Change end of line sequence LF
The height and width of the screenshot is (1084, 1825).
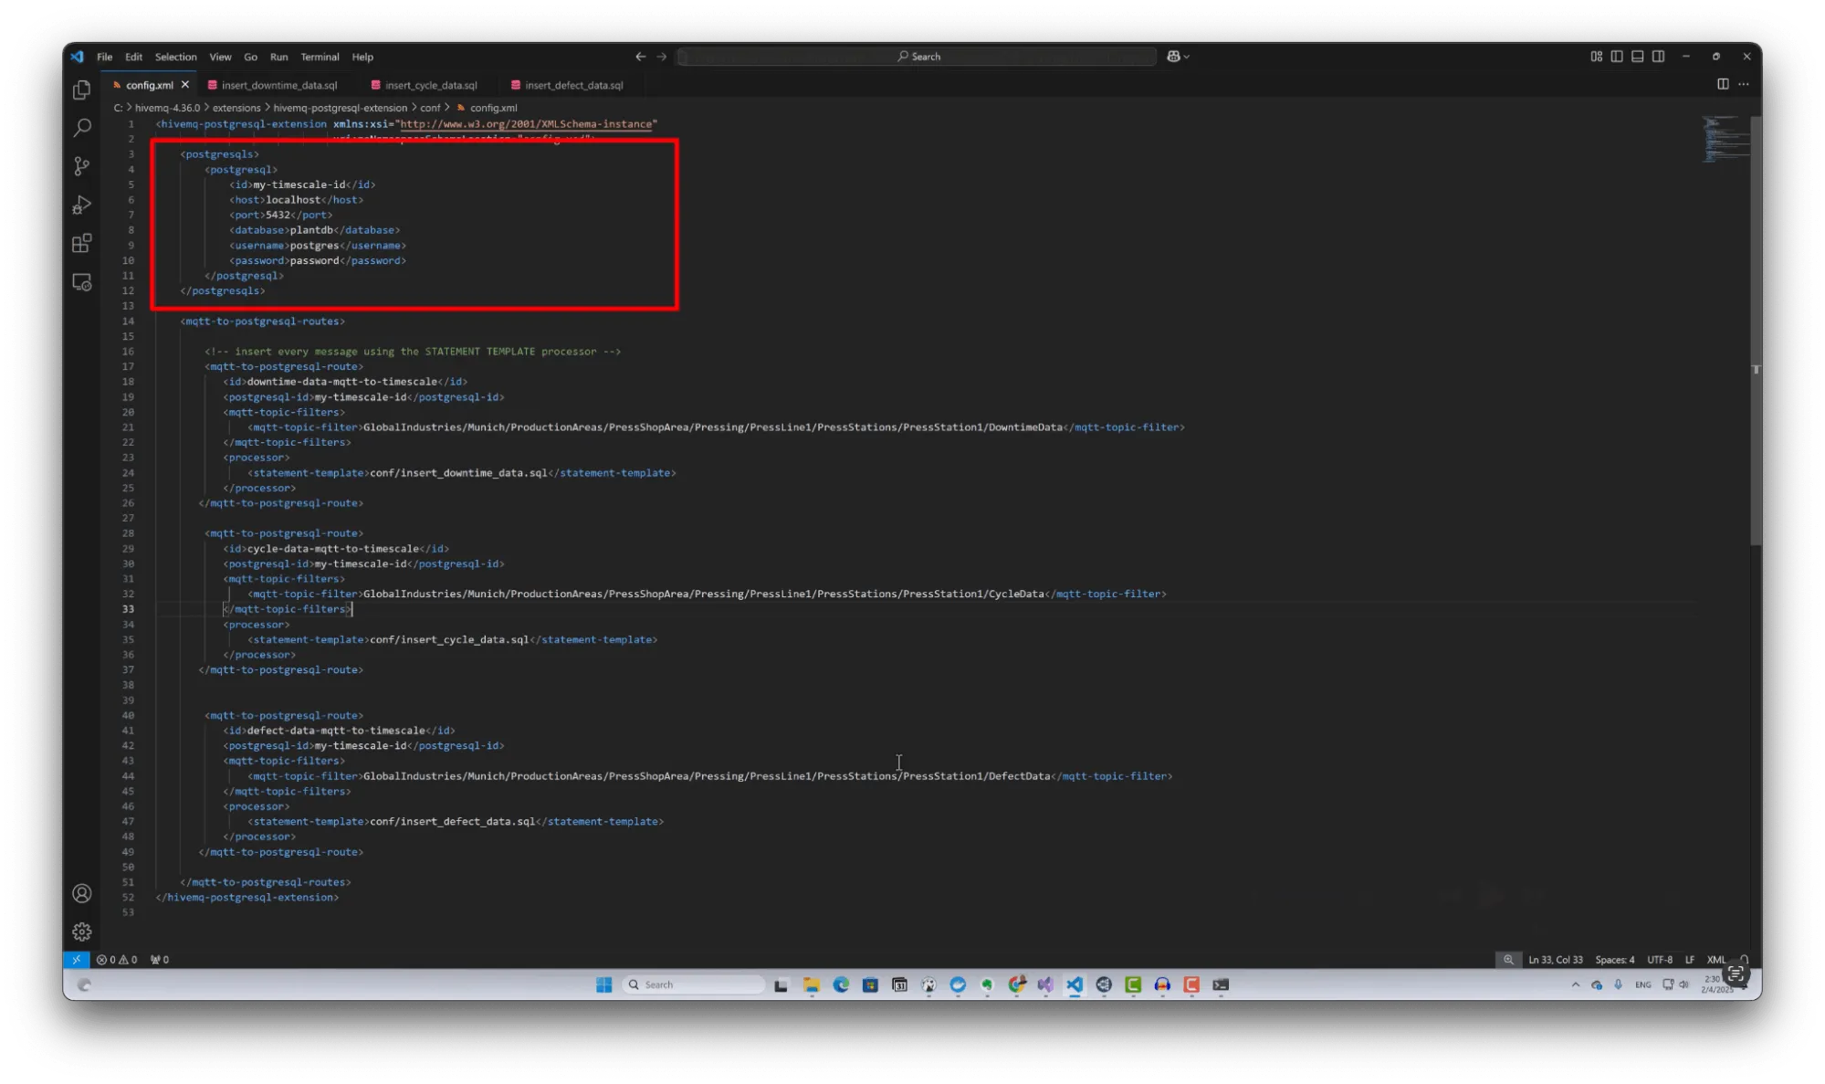click(1689, 959)
